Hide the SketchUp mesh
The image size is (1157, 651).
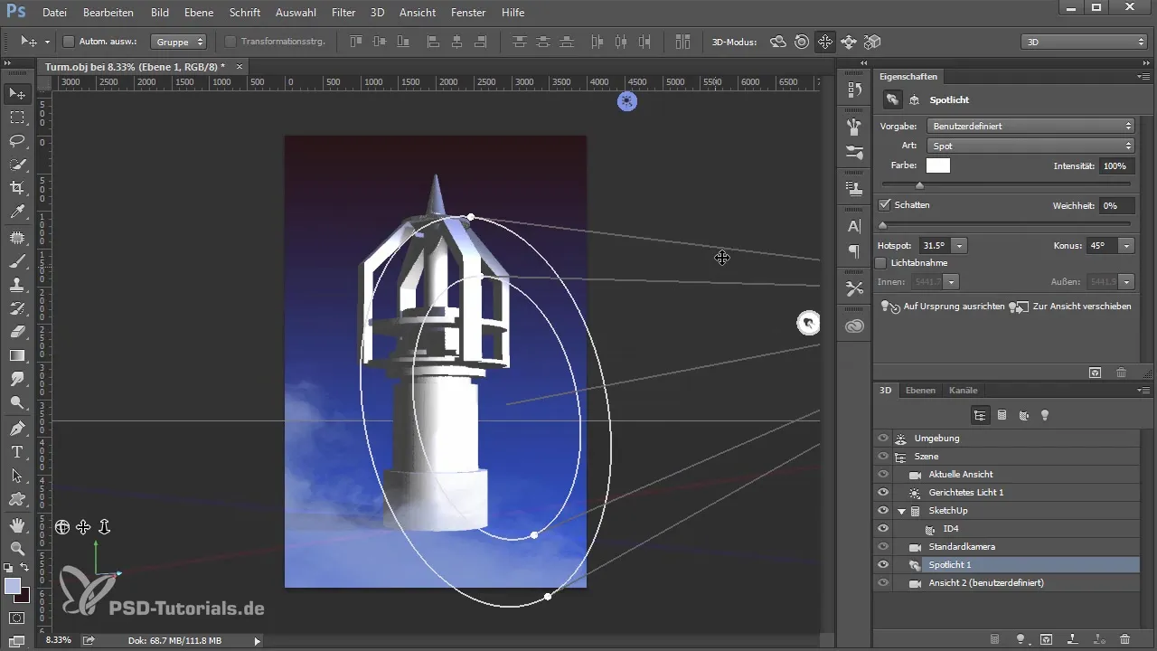(883, 511)
